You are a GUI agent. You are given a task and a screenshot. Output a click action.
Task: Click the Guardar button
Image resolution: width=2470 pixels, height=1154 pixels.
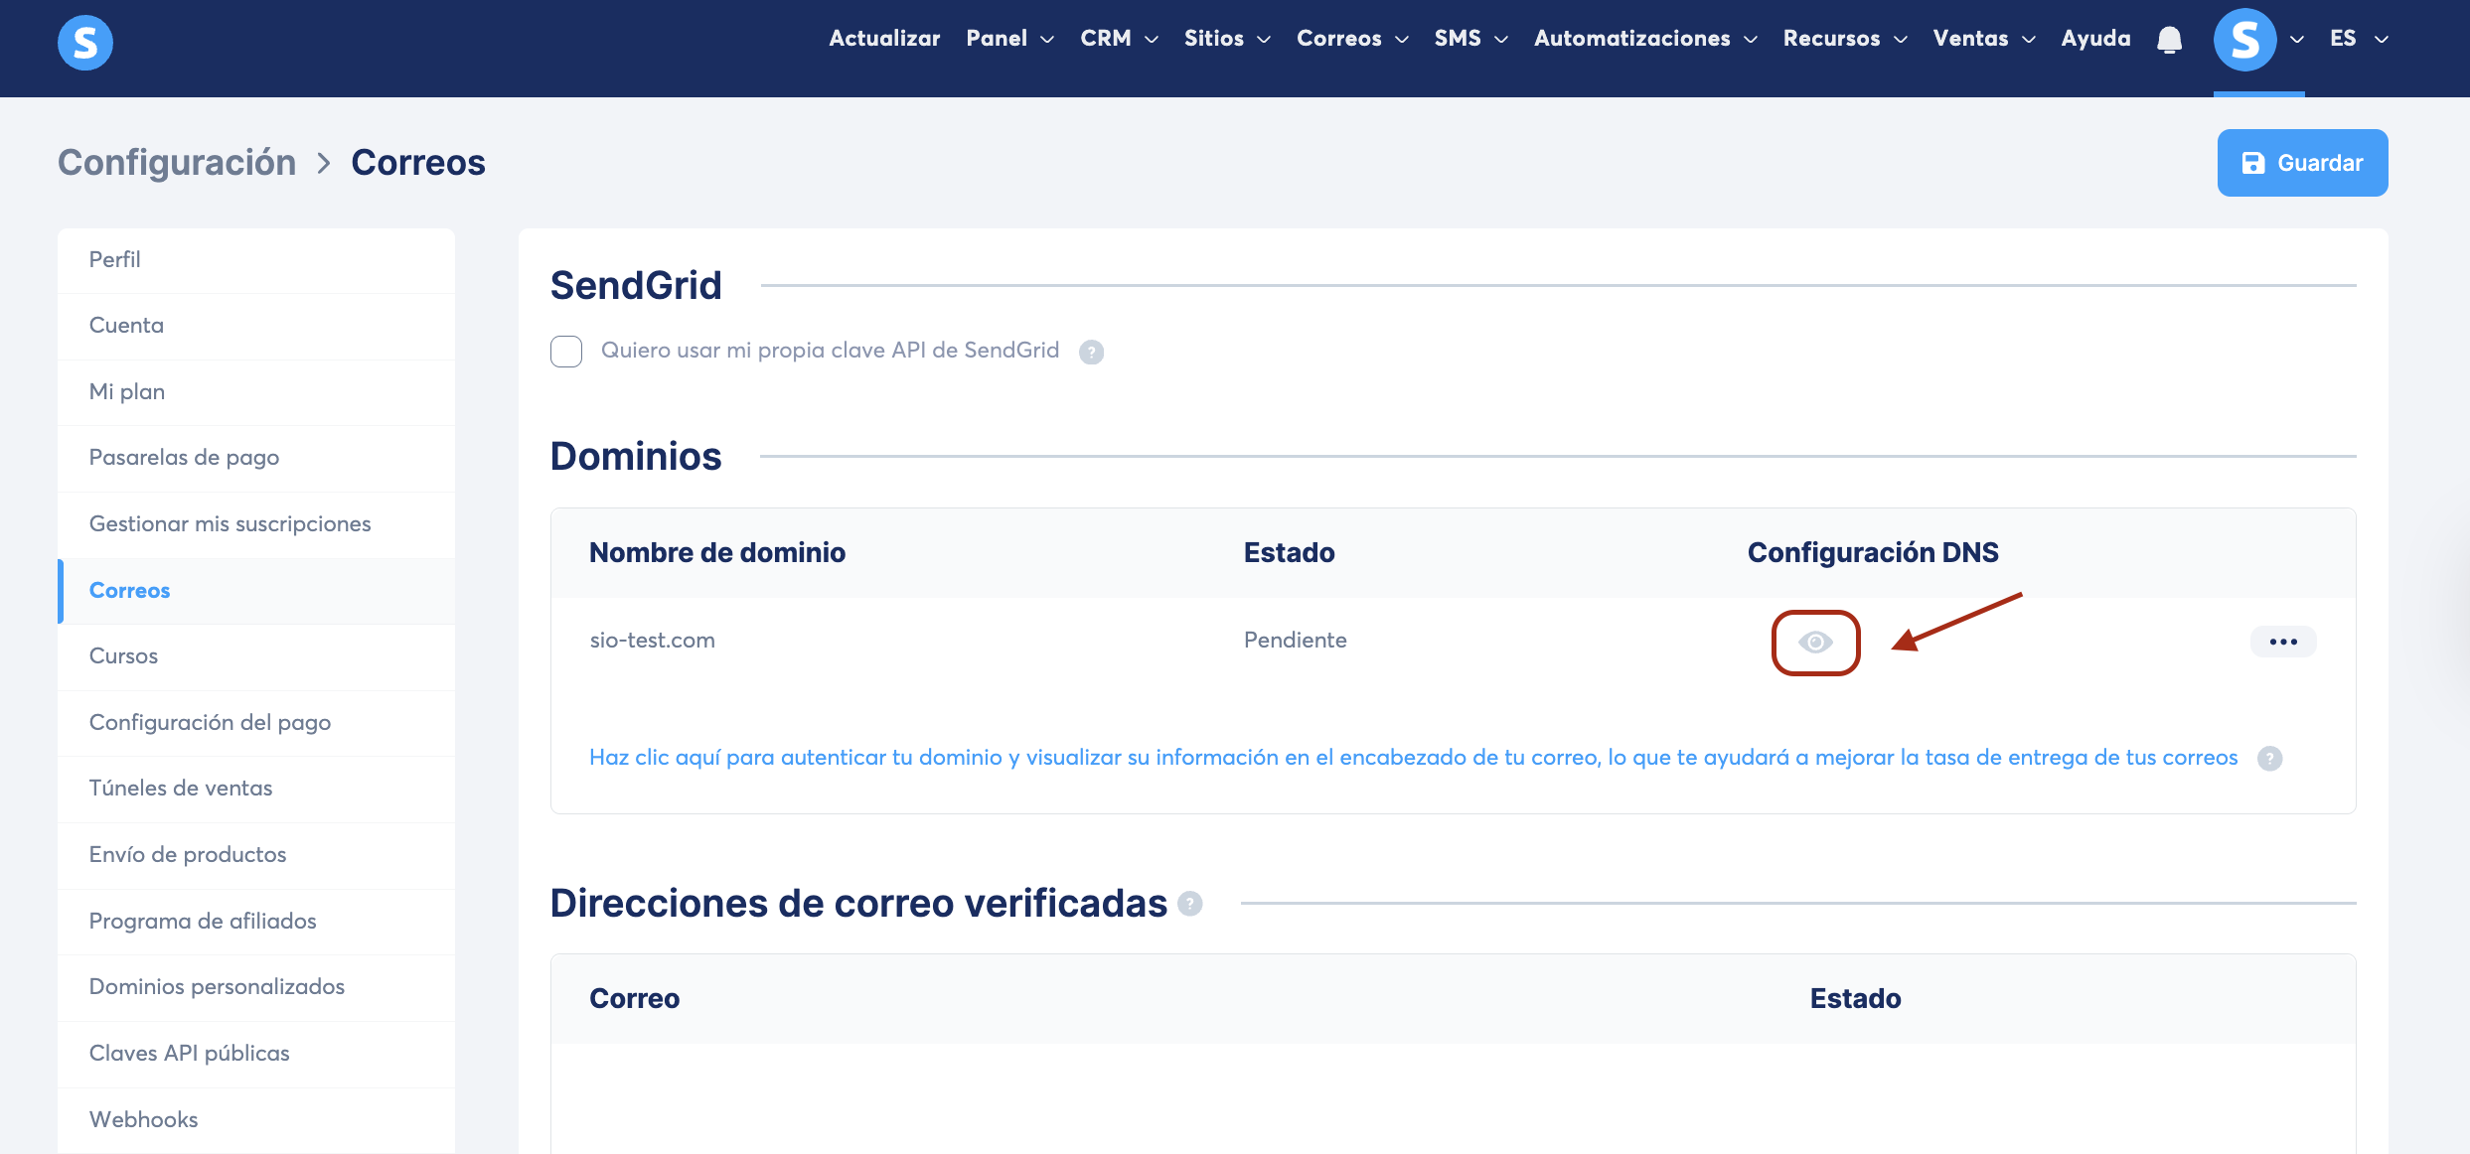pos(2302,163)
